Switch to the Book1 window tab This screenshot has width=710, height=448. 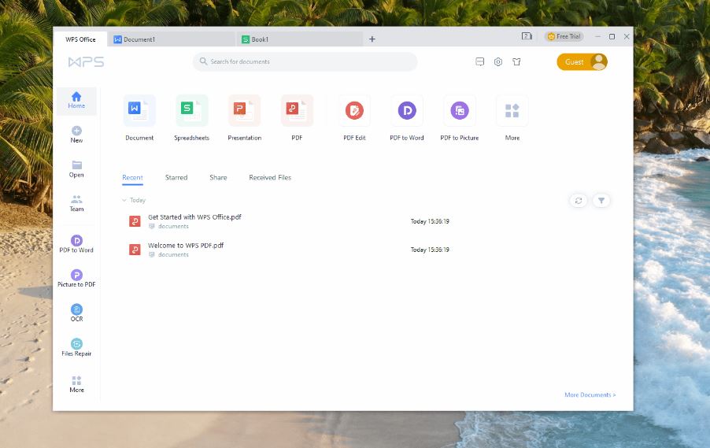pyautogui.click(x=299, y=39)
